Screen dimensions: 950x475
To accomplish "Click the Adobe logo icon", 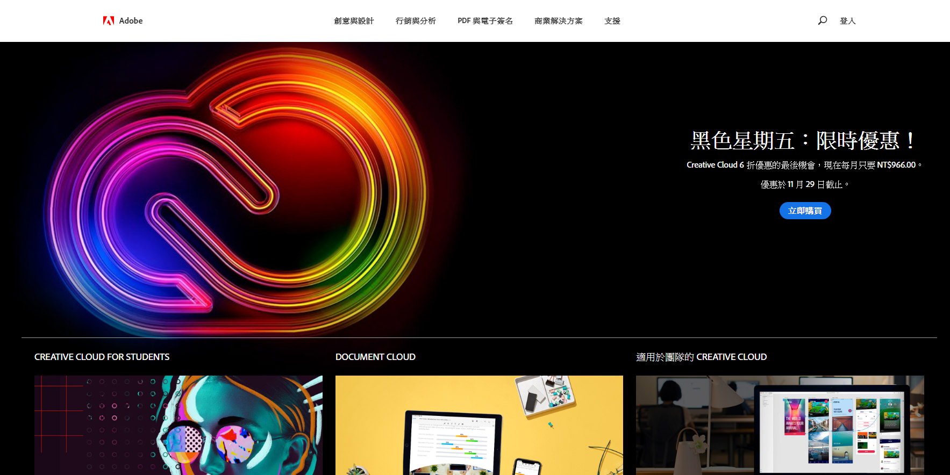I will point(109,21).
